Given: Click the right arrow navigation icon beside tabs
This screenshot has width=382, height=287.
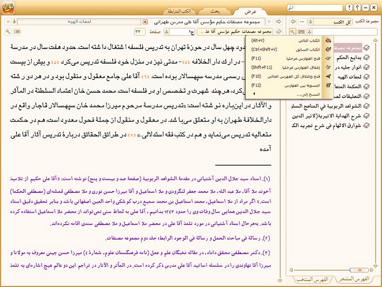Looking at the screenshot, I should click(278, 22).
